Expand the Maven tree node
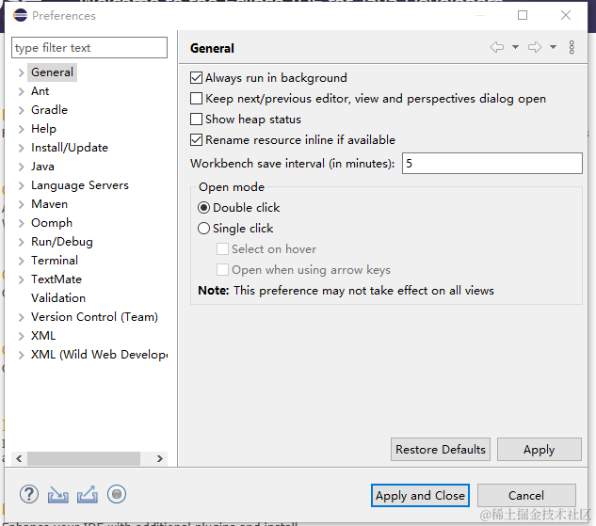The width and height of the screenshot is (596, 526). pos(22,204)
